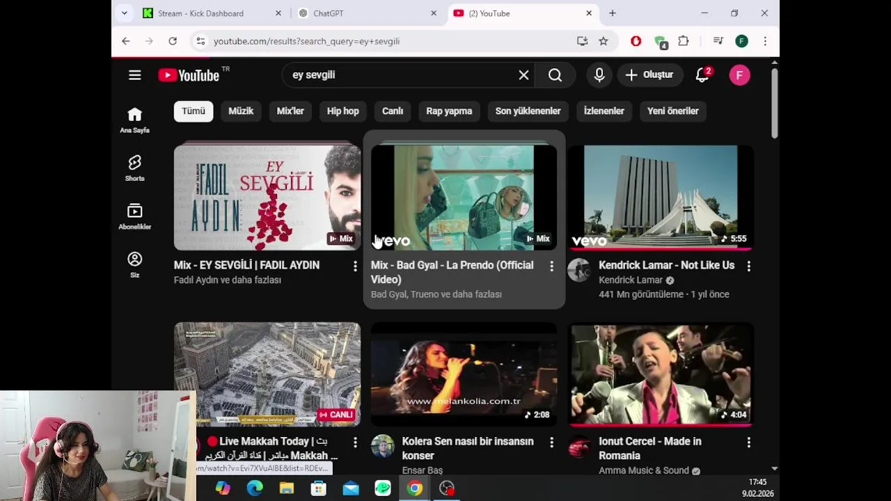
Task: Open Abonelikler in the sidebar
Action: click(x=134, y=216)
